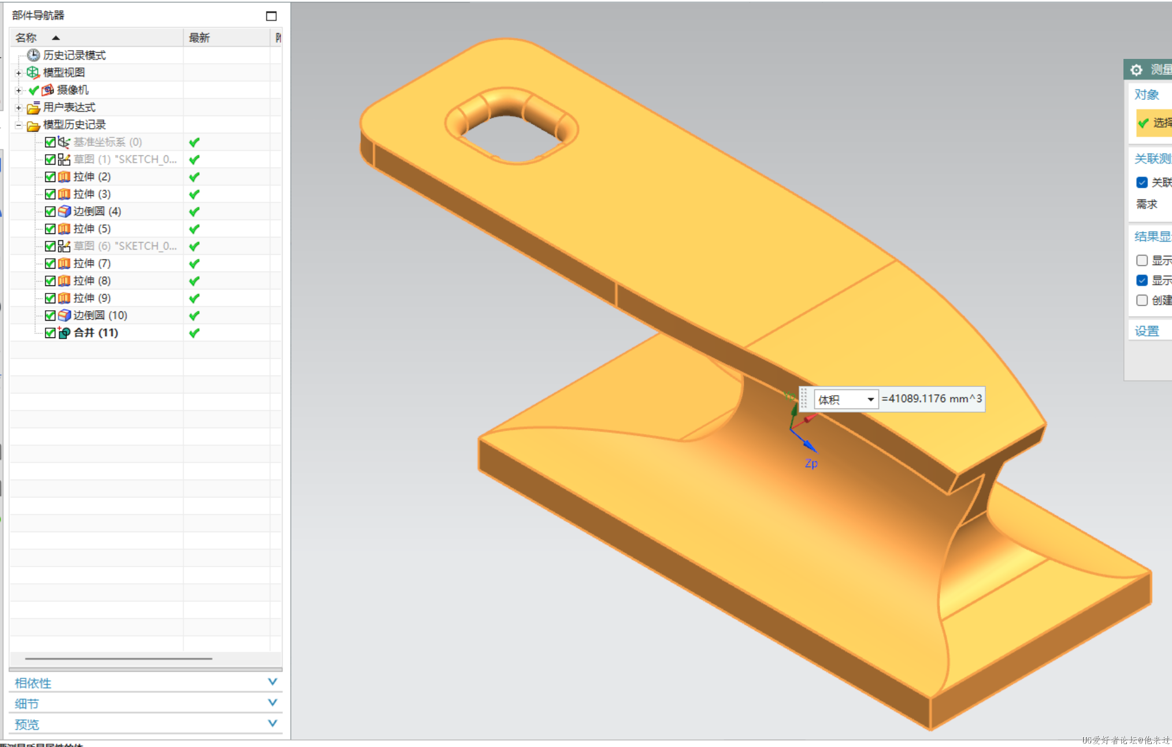Expand the 用户表达式 tree node
This screenshot has width=1172, height=747.
point(18,107)
